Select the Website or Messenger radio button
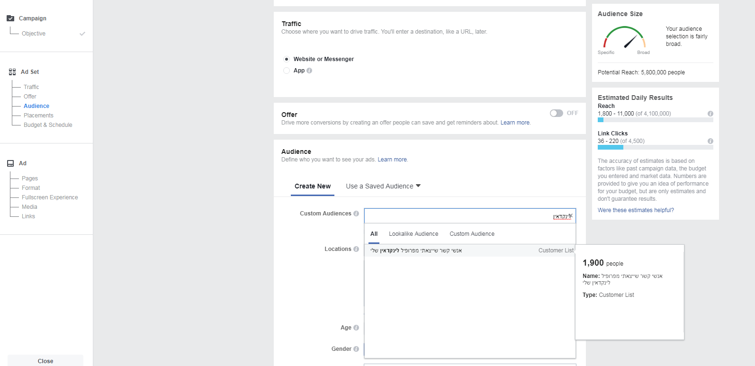 point(287,59)
